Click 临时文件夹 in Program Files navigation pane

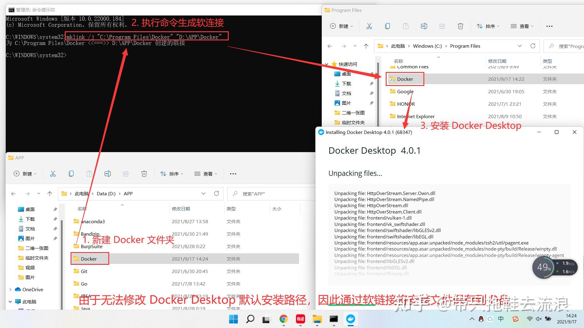(x=353, y=122)
